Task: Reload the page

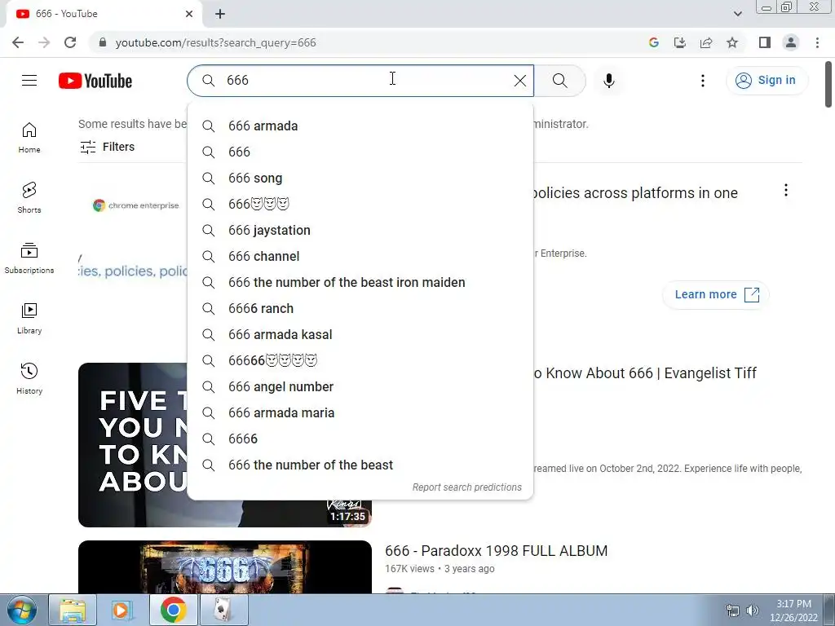Action: (70, 42)
